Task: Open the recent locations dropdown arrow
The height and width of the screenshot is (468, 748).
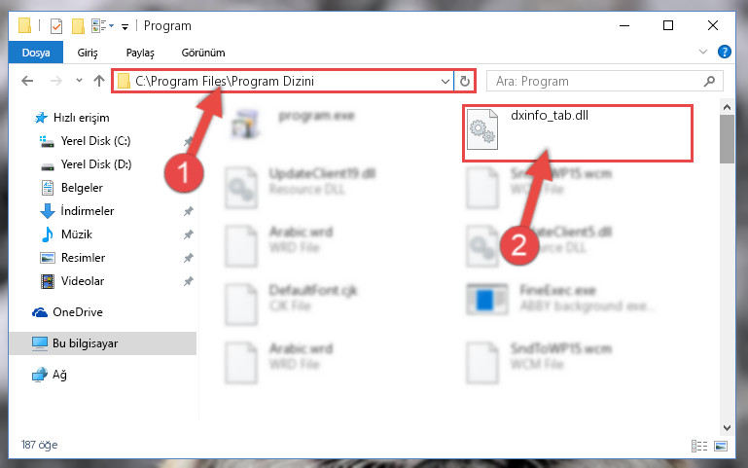Action: tap(79, 81)
